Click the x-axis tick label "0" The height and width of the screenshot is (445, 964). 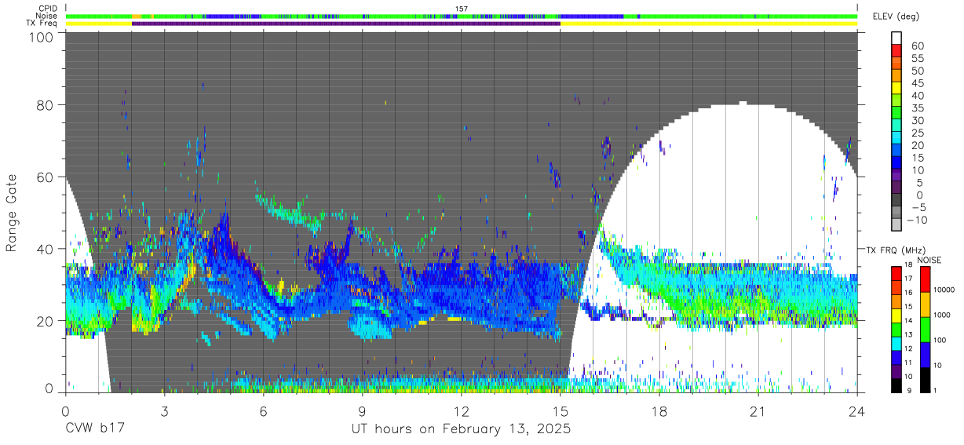[65, 410]
